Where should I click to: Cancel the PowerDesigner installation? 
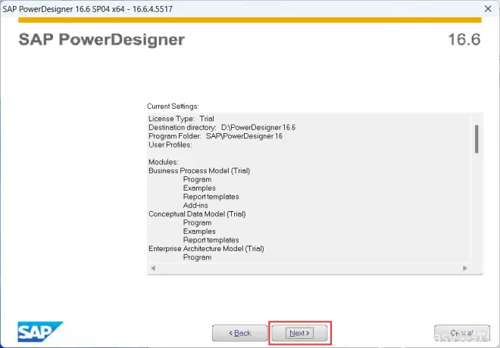click(461, 333)
